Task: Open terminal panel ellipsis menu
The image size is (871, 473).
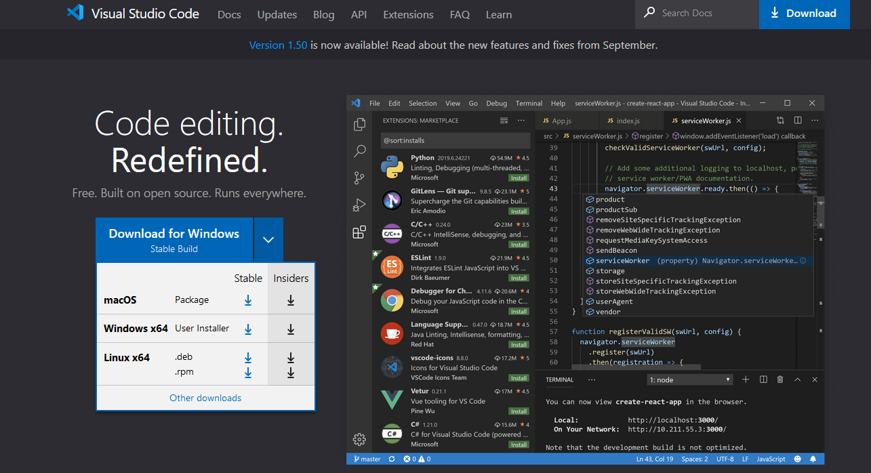Action: click(x=592, y=379)
